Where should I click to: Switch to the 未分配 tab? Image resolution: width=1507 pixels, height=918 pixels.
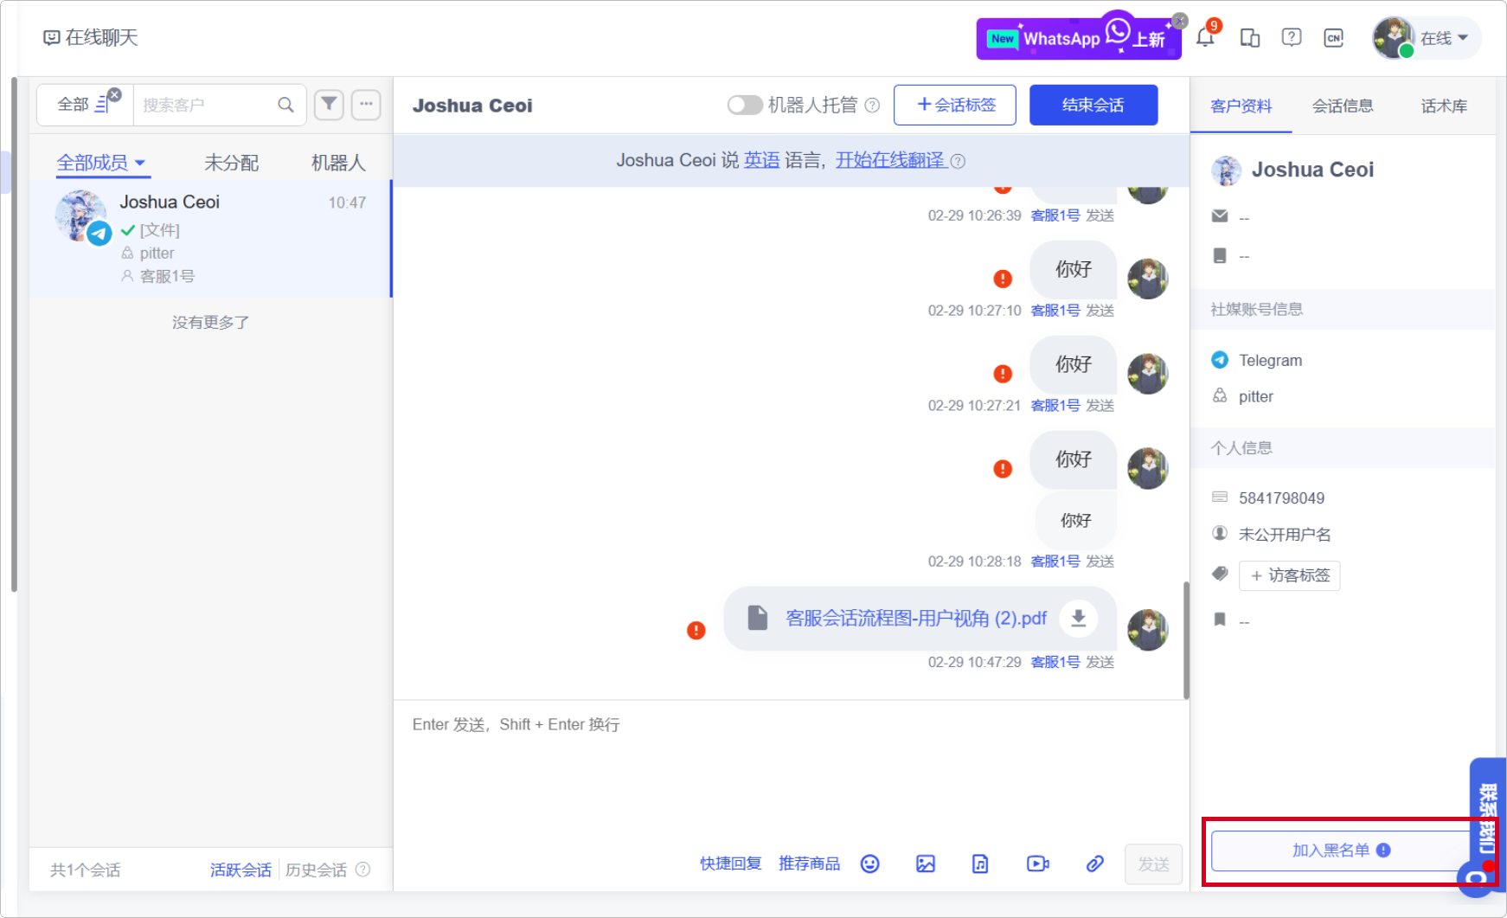pos(231,163)
